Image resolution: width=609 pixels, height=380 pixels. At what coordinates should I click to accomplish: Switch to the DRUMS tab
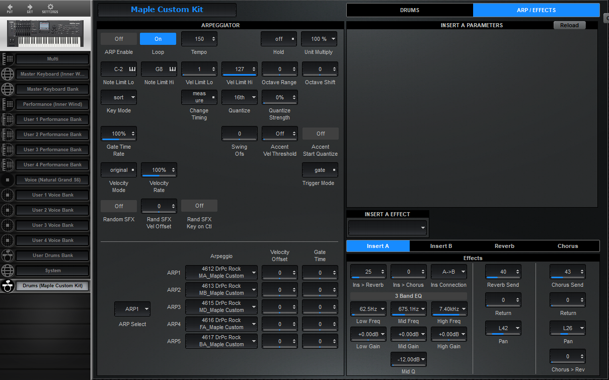(x=409, y=10)
